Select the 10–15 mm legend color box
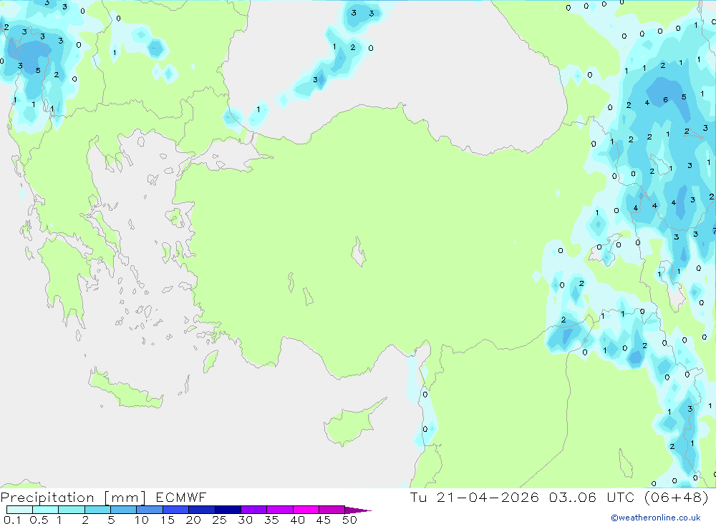 tap(150, 510)
